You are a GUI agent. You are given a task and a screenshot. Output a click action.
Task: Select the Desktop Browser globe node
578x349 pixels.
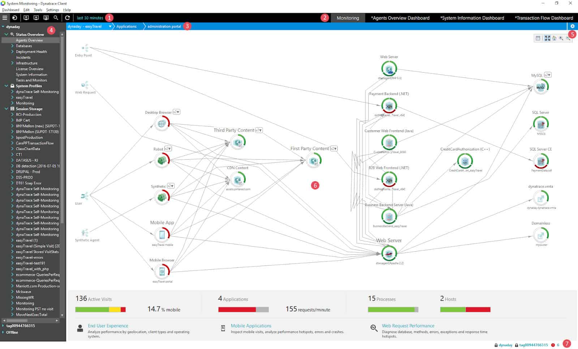pyautogui.click(x=162, y=124)
